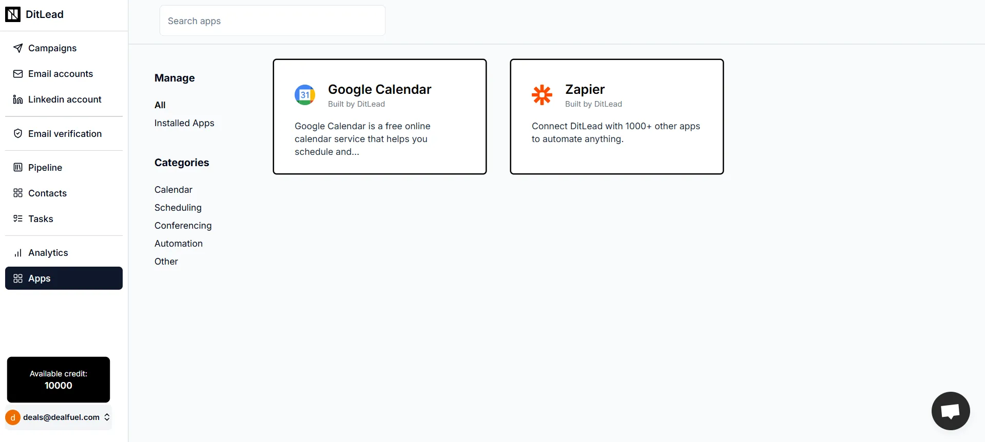Viewport: 985px width, 442px height.
Task: Click the Contacts grid icon
Action: click(x=18, y=193)
